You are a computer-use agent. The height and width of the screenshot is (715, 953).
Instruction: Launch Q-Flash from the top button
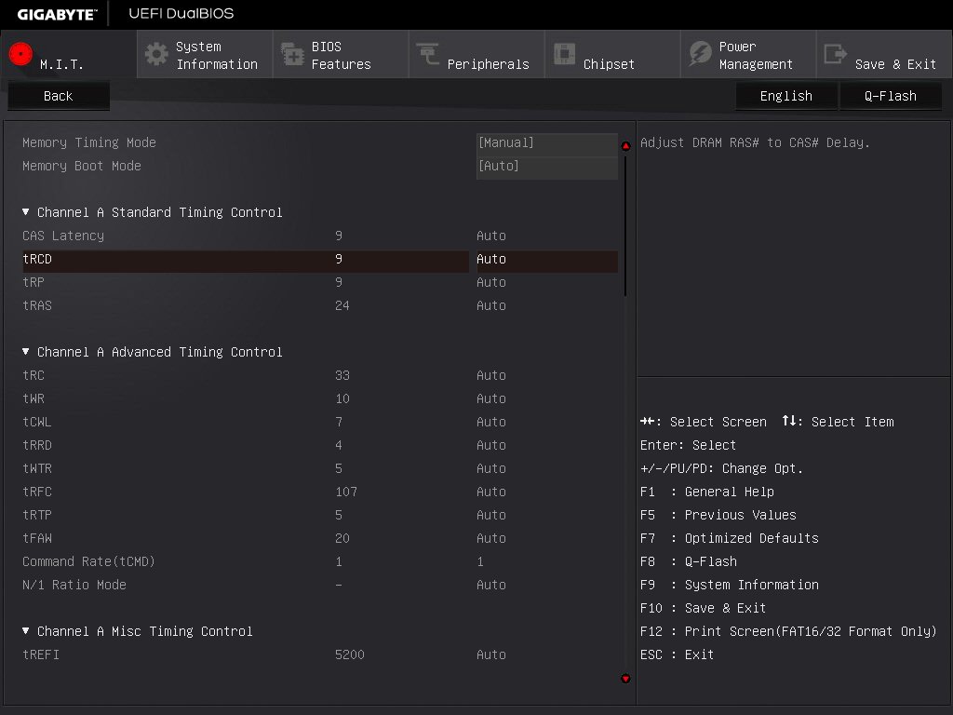(890, 96)
